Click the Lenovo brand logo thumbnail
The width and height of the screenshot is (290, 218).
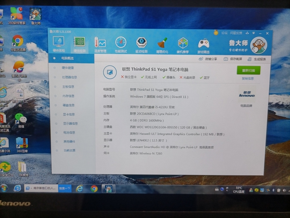pos(247,94)
